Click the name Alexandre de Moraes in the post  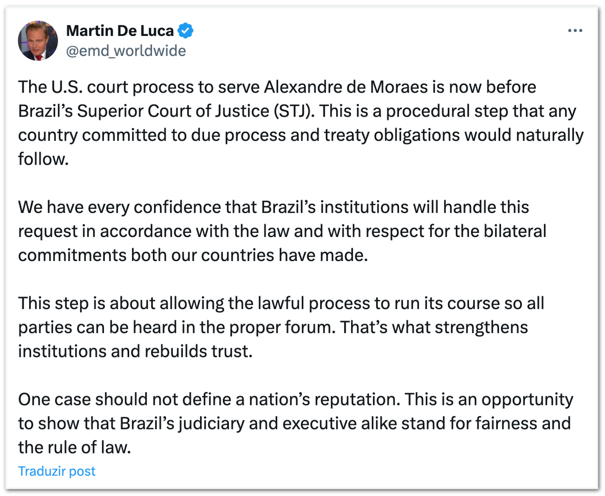[345, 87]
